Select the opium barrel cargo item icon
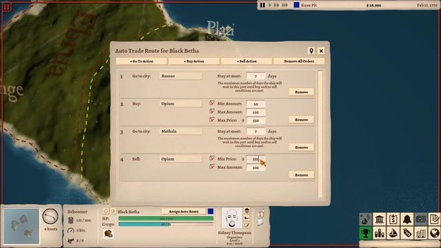 tap(108, 234)
